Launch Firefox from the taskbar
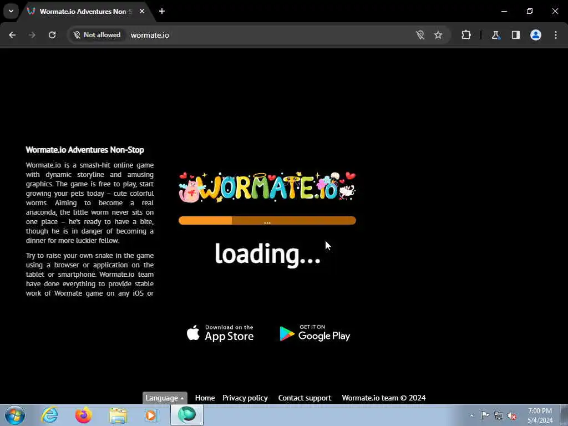The width and height of the screenshot is (568, 426). [83, 415]
